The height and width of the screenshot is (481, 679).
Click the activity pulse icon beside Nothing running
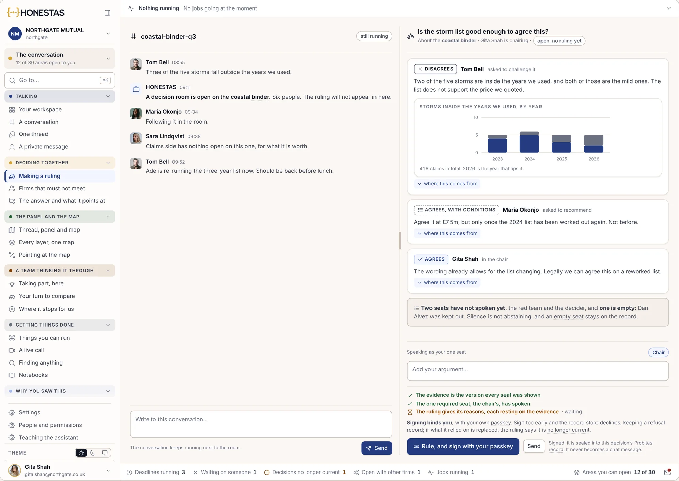click(x=131, y=8)
